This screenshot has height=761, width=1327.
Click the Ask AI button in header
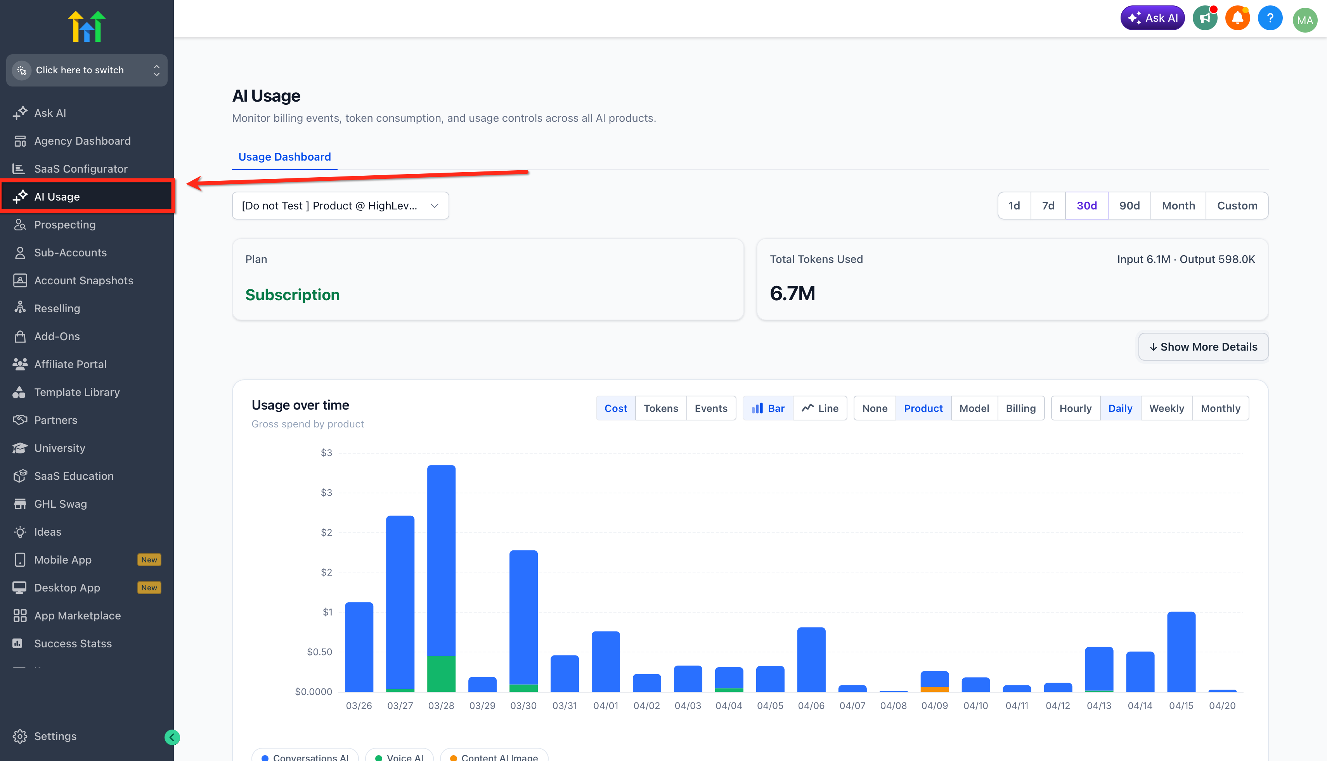pyautogui.click(x=1152, y=18)
